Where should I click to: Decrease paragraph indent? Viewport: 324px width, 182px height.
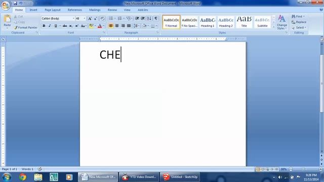pyautogui.click(x=137, y=19)
